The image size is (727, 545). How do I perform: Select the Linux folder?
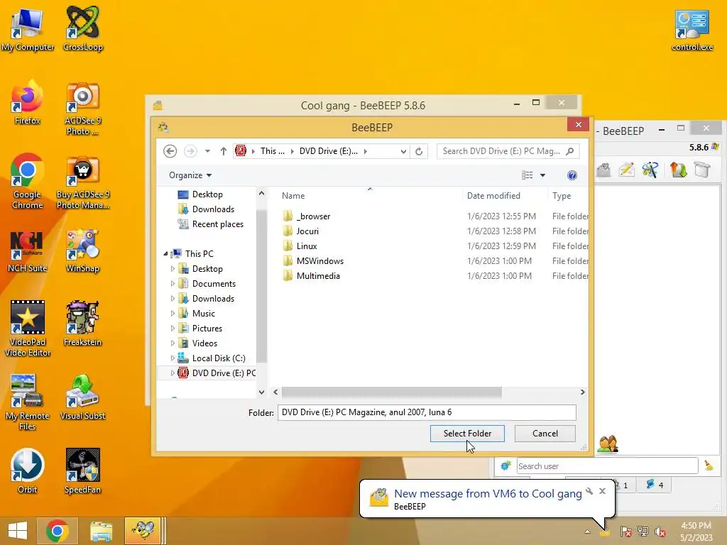tap(307, 246)
